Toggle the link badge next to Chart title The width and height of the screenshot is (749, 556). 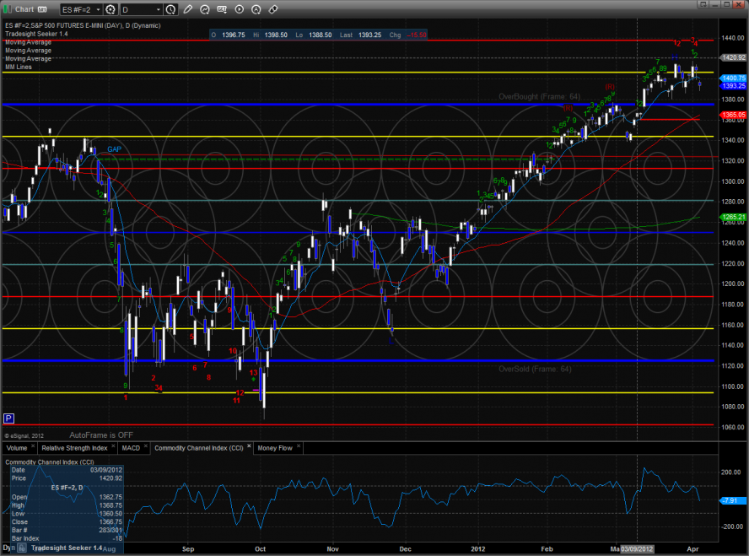click(x=42, y=9)
